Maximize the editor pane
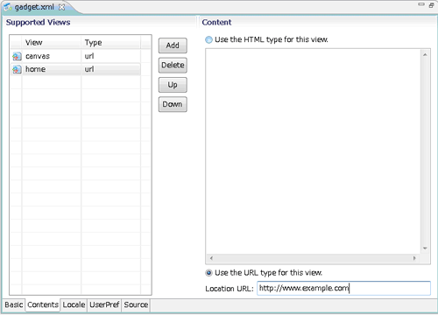The height and width of the screenshot is (315, 438). point(431,5)
